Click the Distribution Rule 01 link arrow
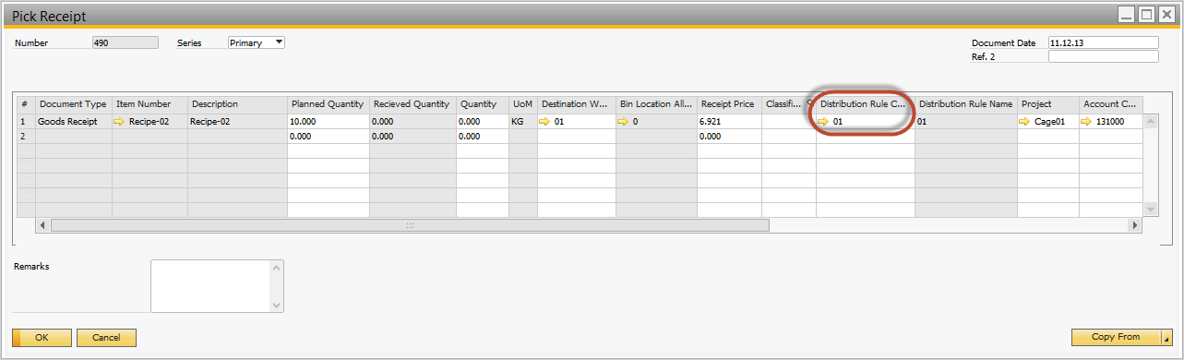1184x360 pixels. point(823,121)
